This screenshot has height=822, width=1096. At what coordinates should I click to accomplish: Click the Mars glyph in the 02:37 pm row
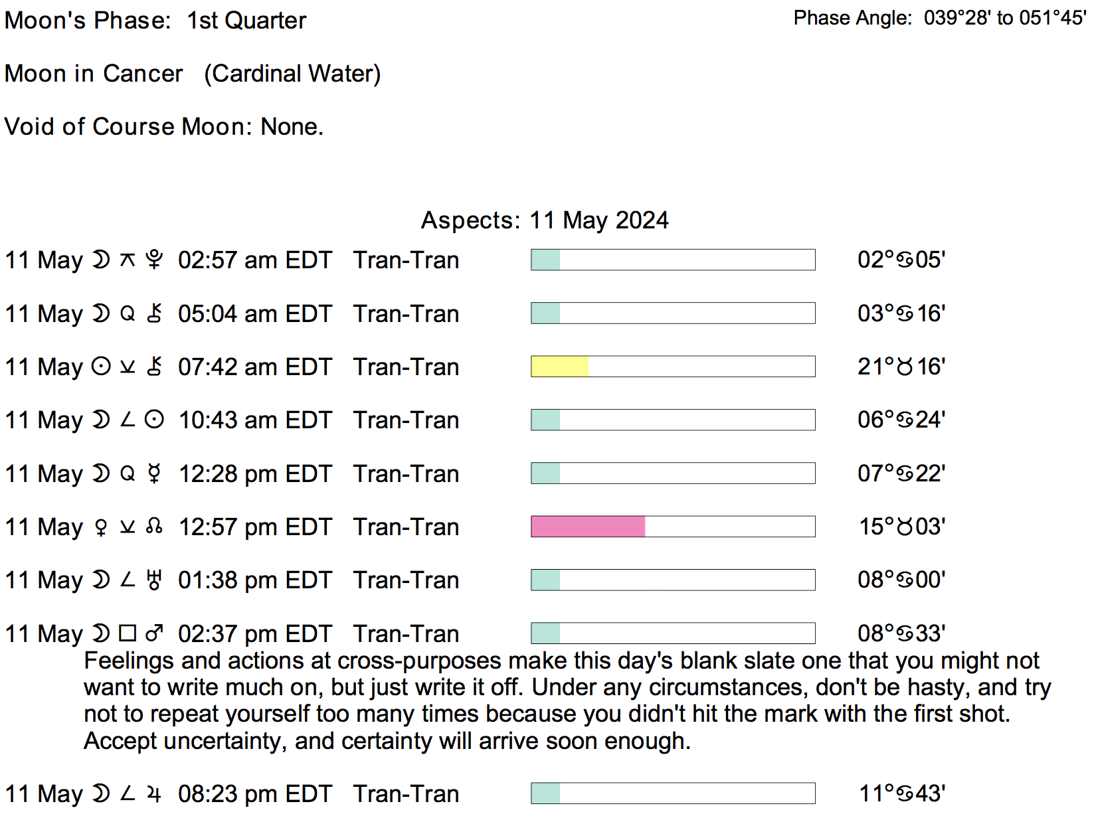(154, 634)
